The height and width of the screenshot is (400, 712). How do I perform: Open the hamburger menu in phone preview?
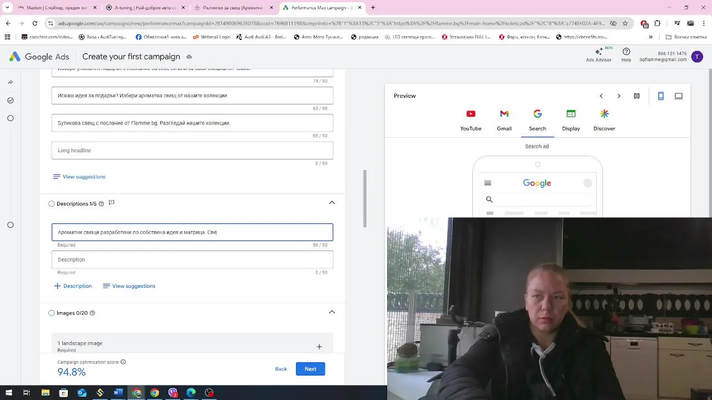coord(488,183)
